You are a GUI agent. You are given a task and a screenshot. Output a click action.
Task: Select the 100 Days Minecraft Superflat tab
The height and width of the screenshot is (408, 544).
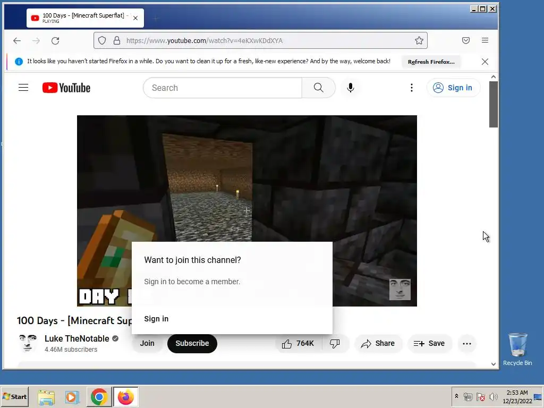tap(85, 18)
